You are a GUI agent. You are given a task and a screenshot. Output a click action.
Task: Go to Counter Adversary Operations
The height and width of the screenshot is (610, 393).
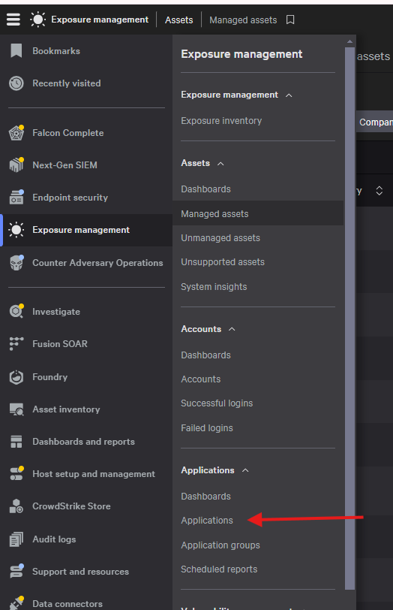[97, 263]
